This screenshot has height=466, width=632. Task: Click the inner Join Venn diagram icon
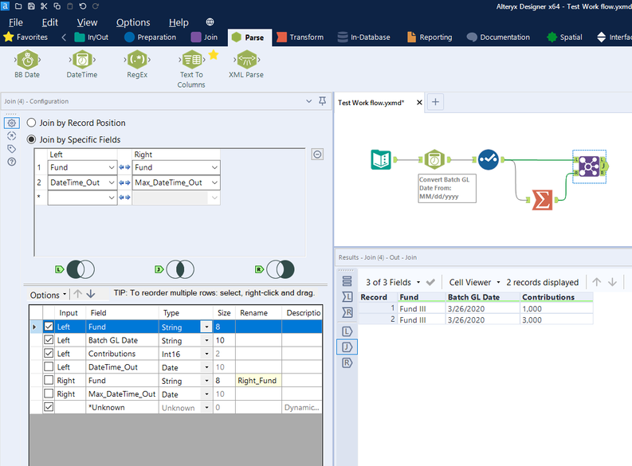coord(180,269)
